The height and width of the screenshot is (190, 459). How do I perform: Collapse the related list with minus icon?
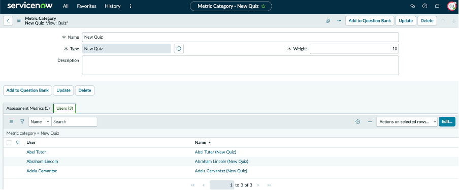(x=370, y=122)
